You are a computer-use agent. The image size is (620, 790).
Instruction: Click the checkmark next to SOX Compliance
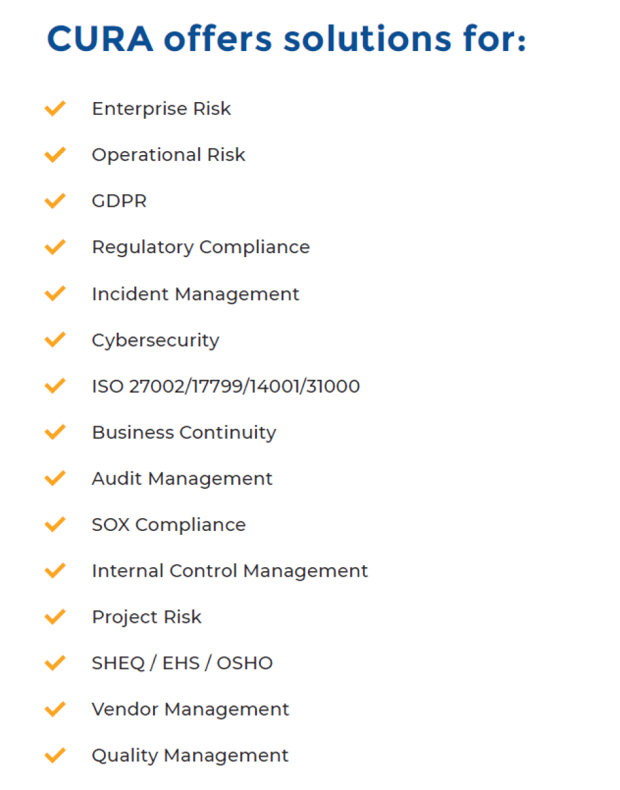tap(56, 525)
